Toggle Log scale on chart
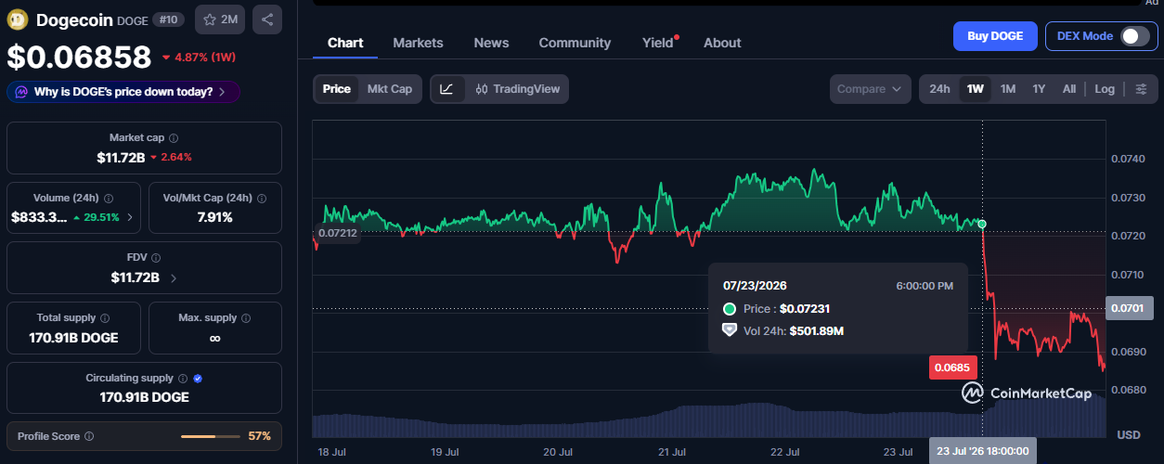 (x=1105, y=89)
